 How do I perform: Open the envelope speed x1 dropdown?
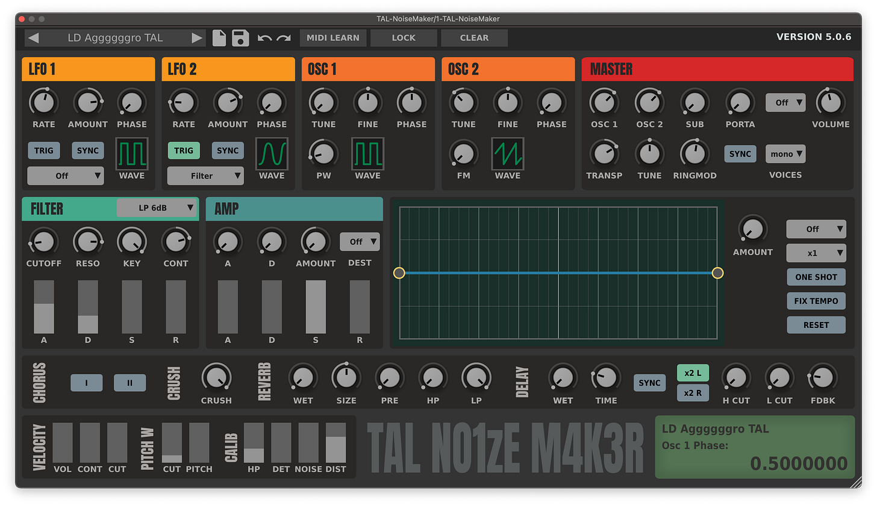click(816, 253)
